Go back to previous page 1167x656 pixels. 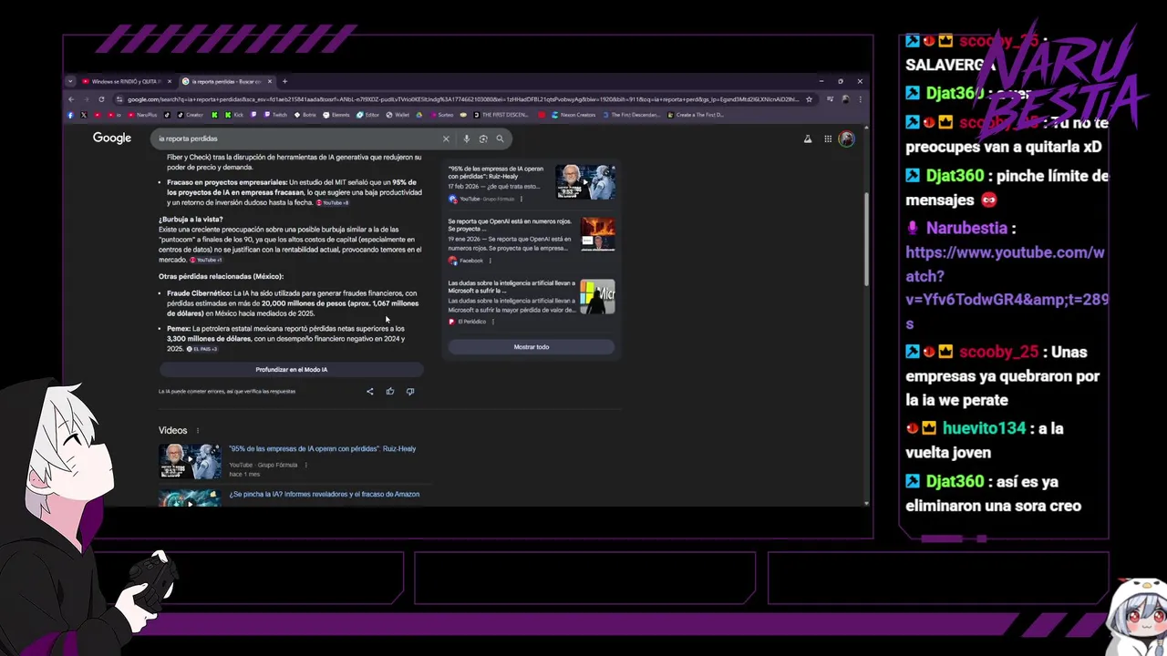coord(72,99)
